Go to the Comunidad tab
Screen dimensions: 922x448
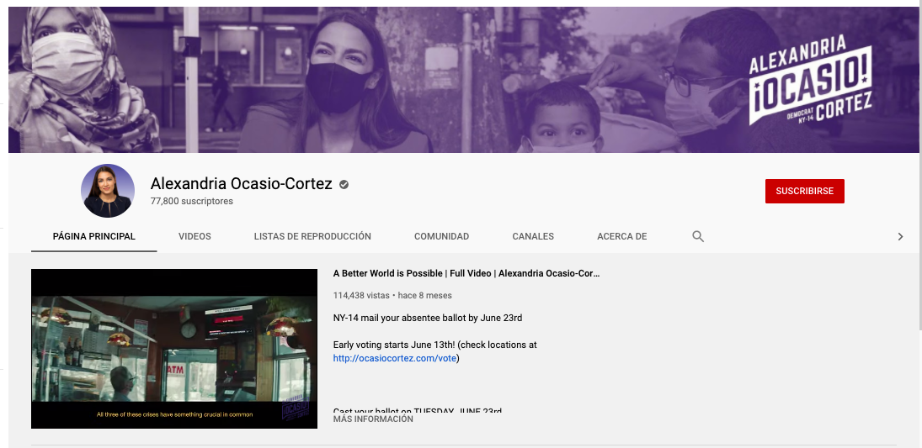(x=441, y=237)
